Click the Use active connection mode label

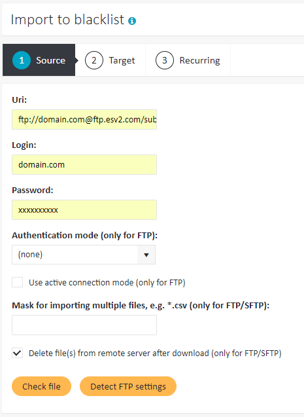(107, 282)
